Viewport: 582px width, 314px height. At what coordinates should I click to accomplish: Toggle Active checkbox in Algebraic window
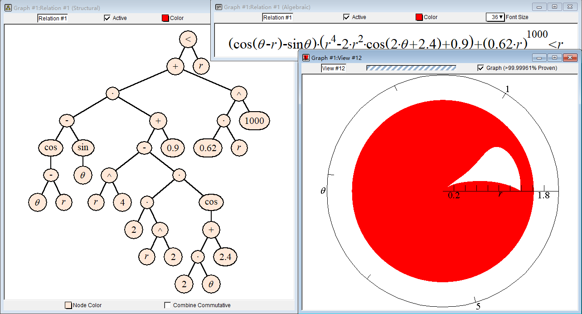point(346,17)
